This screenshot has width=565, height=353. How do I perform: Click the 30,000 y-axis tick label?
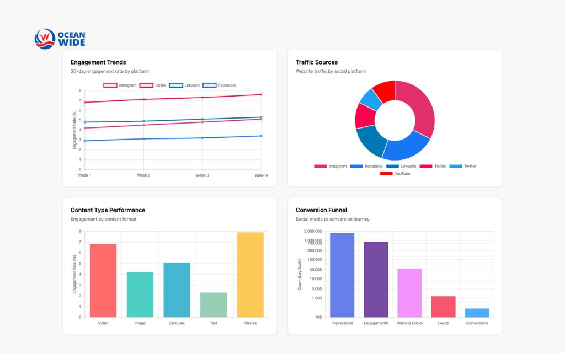(x=316, y=269)
